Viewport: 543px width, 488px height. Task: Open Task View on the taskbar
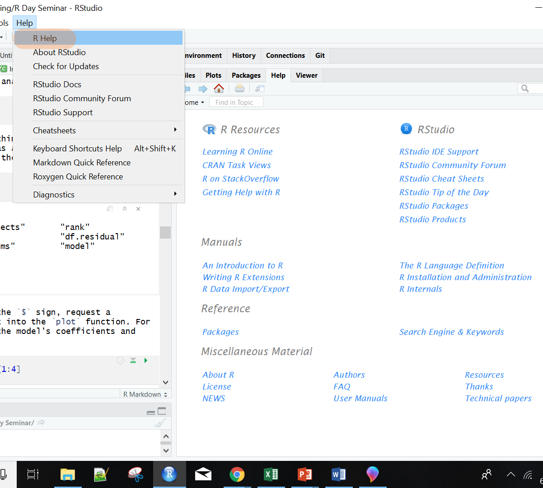(33, 474)
